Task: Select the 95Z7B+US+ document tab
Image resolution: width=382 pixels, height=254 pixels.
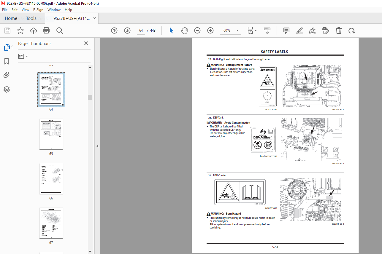Action: point(72,18)
